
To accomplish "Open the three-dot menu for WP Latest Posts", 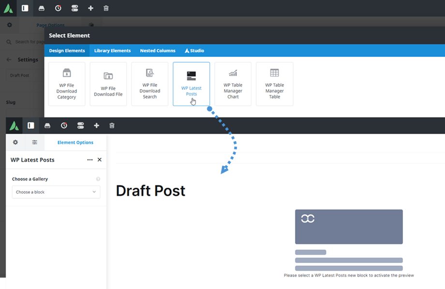I will pos(90,160).
